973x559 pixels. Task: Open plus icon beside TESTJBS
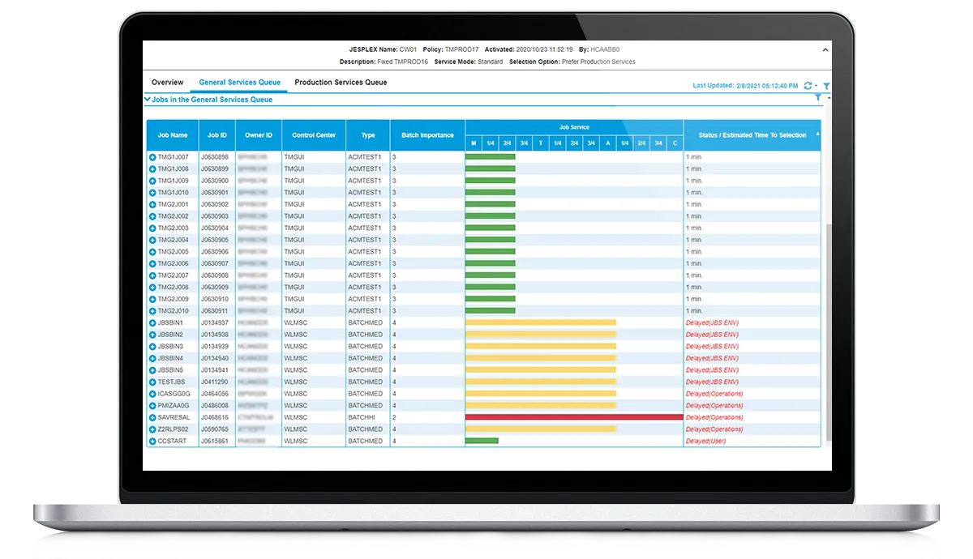coord(152,382)
